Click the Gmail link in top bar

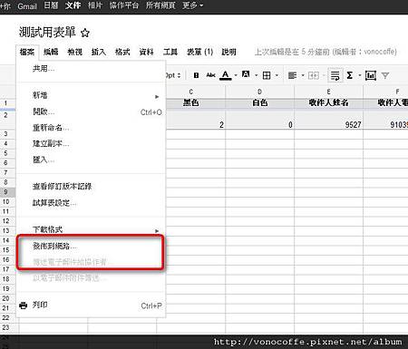pos(27,6)
